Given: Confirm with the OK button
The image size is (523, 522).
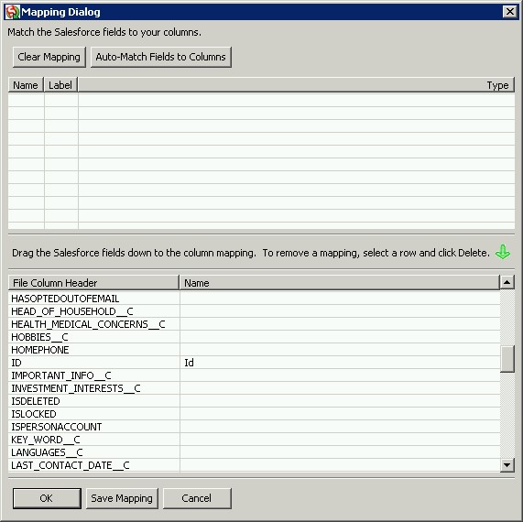Looking at the screenshot, I should (47, 498).
